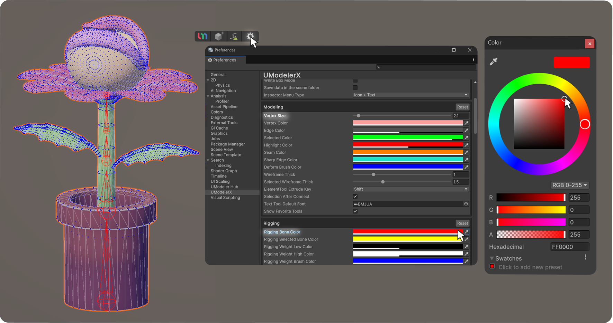Screen dimensions: 613x323
Task: Use eyedropper for Rigging Selected Bone Color
Action: (x=467, y=239)
